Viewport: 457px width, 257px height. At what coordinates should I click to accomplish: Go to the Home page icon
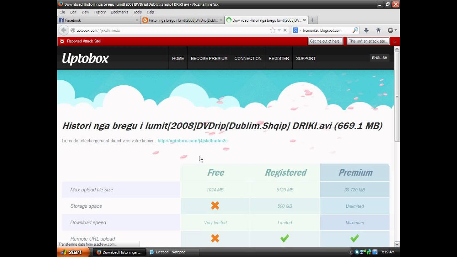point(378,30)
